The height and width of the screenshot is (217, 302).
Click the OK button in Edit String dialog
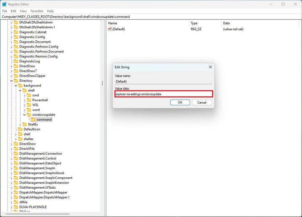[x=180, y=102]
